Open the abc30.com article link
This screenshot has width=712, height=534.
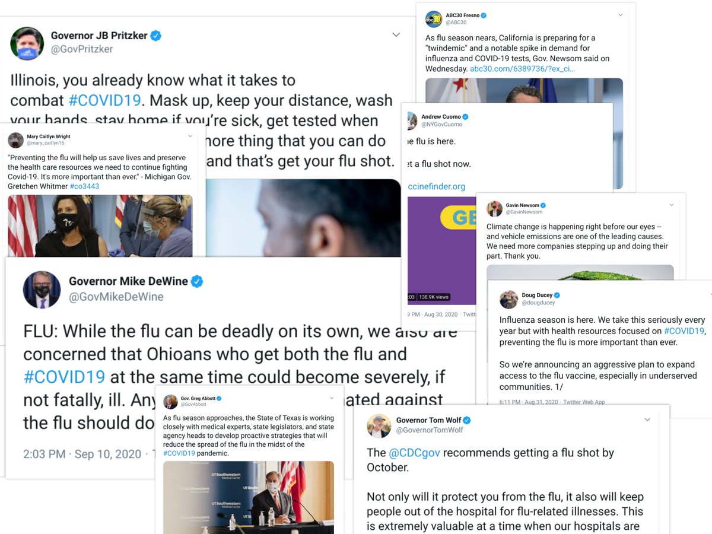pos(522,69)
